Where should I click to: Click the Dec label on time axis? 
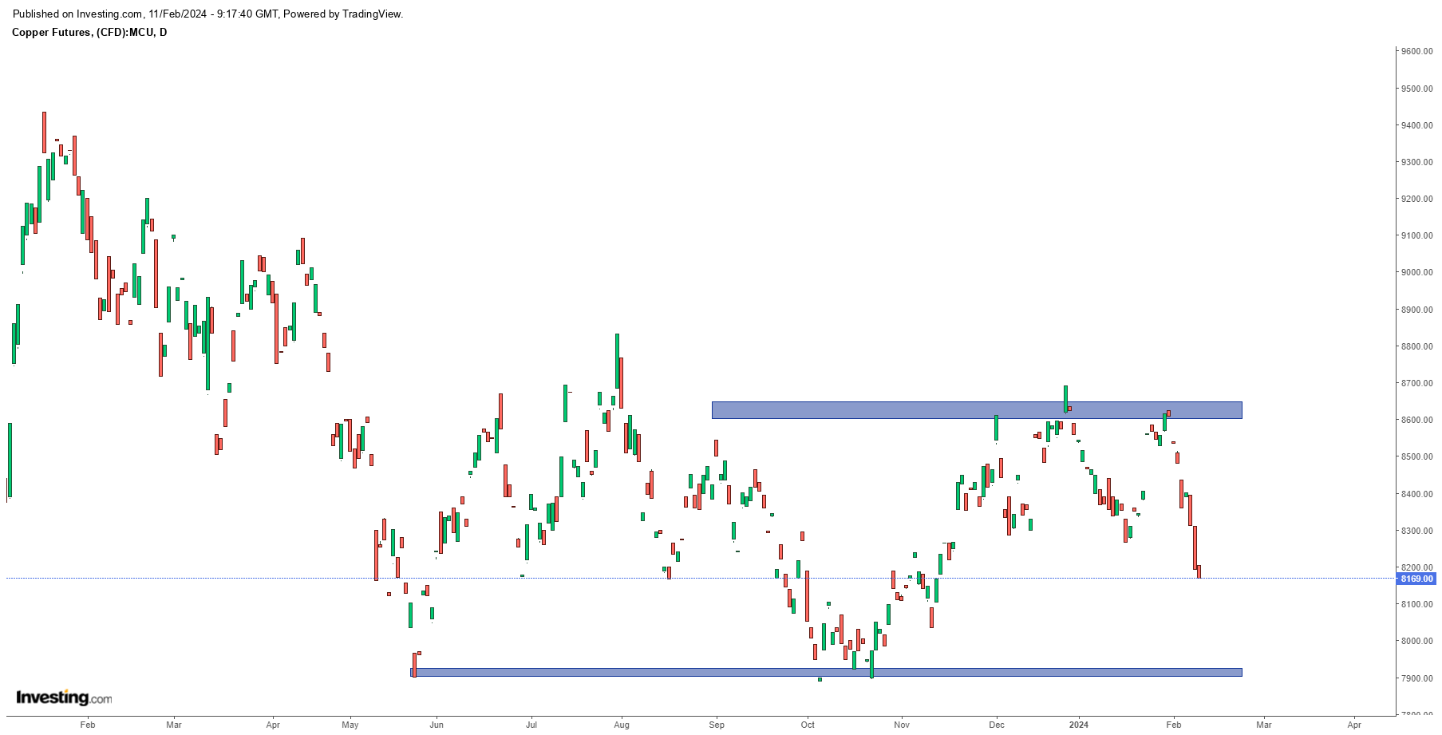click(996, 725)
